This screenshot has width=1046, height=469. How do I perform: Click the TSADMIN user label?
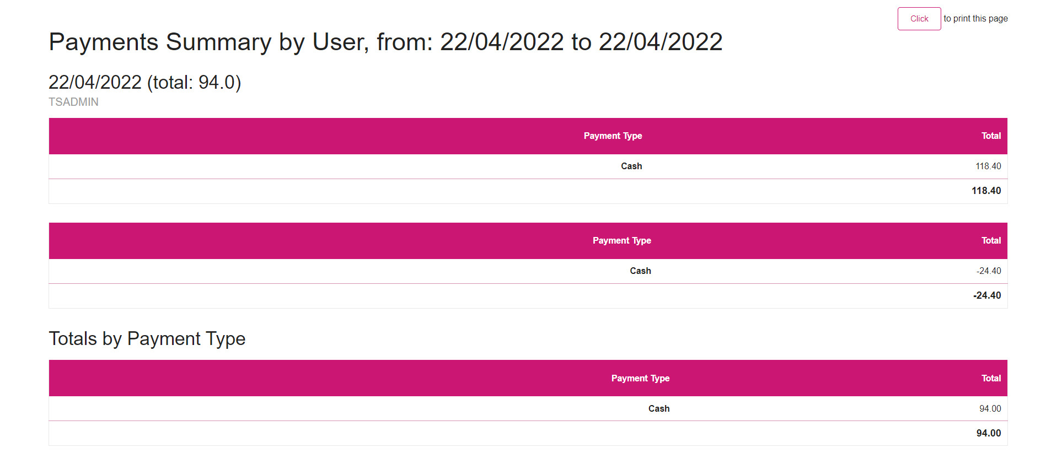pyautogui.click(x=74, y=102)
